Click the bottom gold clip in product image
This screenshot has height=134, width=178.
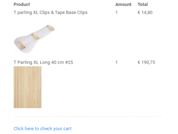(21, 45)
